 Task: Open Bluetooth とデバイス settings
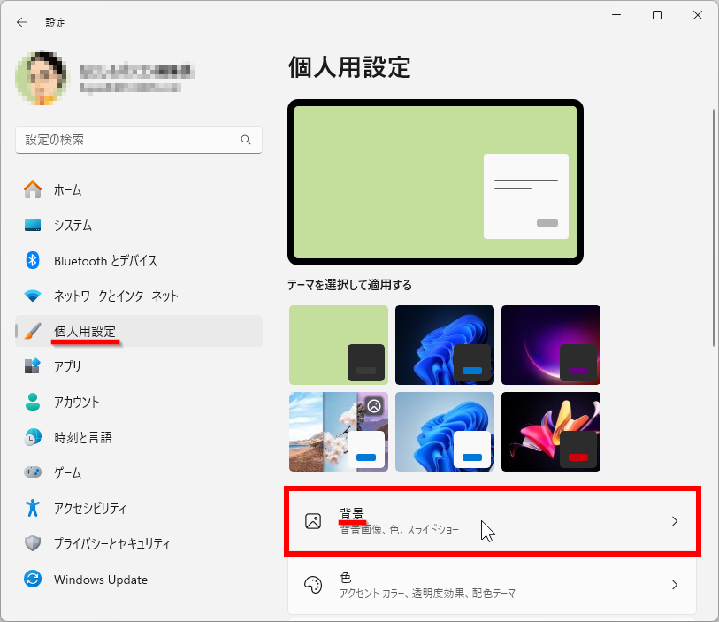coord(139,260)
